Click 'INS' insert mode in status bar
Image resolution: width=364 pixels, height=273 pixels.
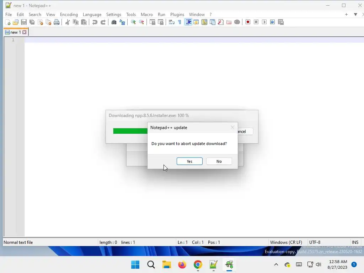[x=355, y=242]
